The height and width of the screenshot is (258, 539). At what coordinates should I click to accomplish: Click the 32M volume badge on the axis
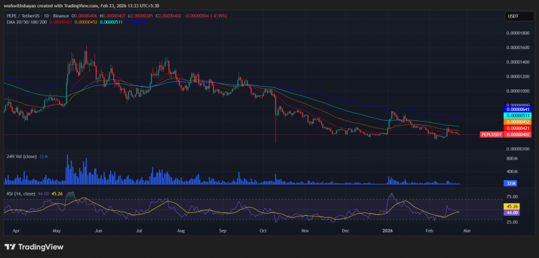511,183
